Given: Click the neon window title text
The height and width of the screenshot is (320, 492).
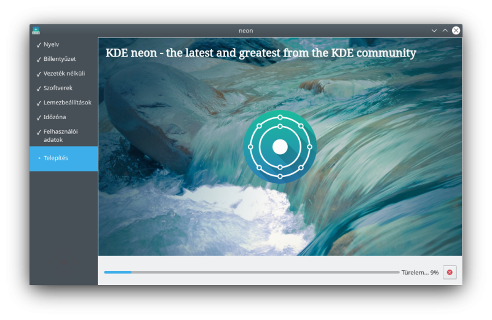Looking at the screenshot, I should [x=245, y=31].
